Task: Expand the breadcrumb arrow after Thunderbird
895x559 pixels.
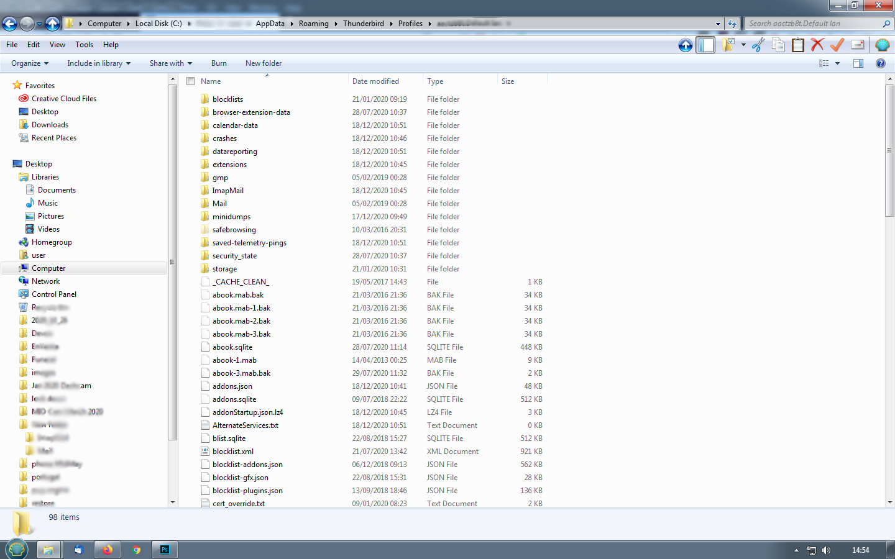Action: tap(391, 24)
